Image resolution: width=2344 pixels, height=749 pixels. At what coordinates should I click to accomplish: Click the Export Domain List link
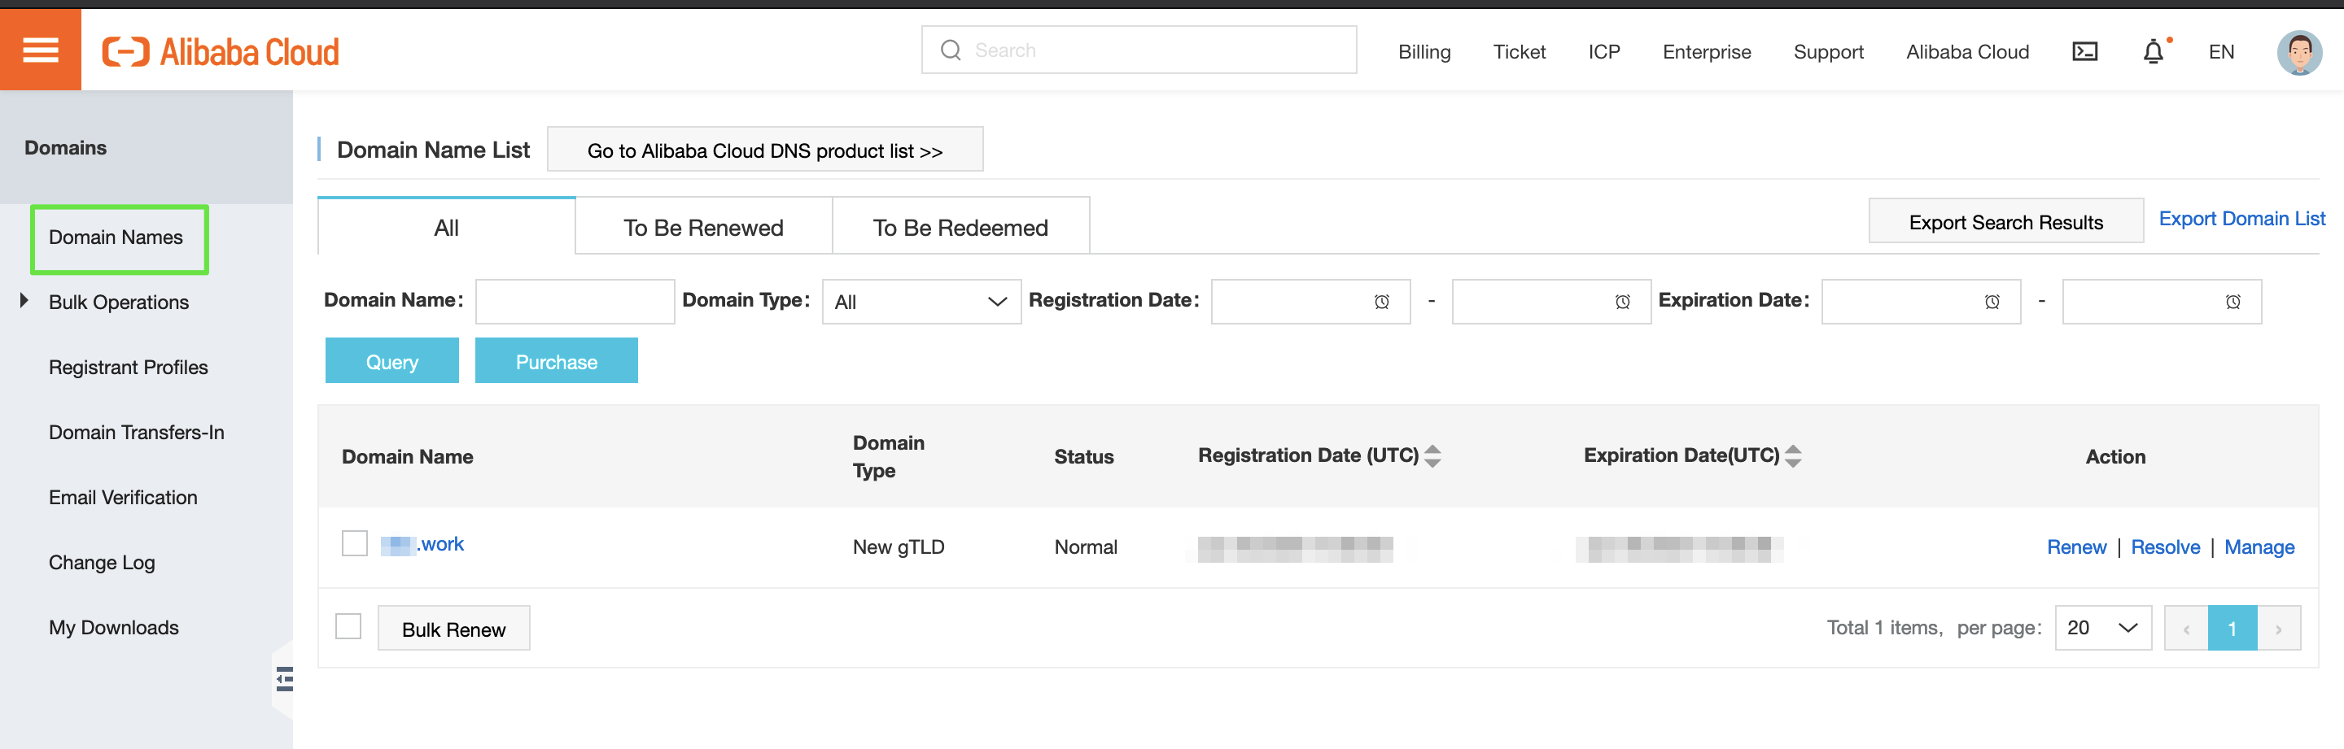pyautogui.click(x=2241, y=219)
